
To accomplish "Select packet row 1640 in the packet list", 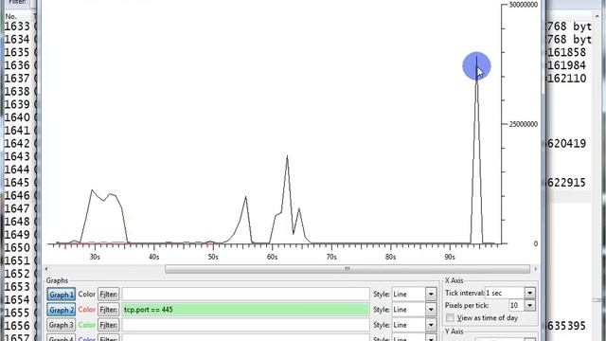I will point(17,117).
